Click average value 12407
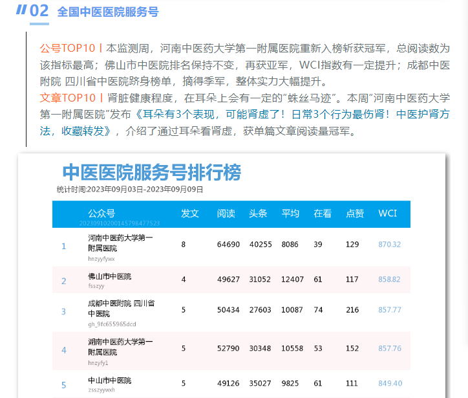Screen dimensions: 468x398 click(292, 280)
